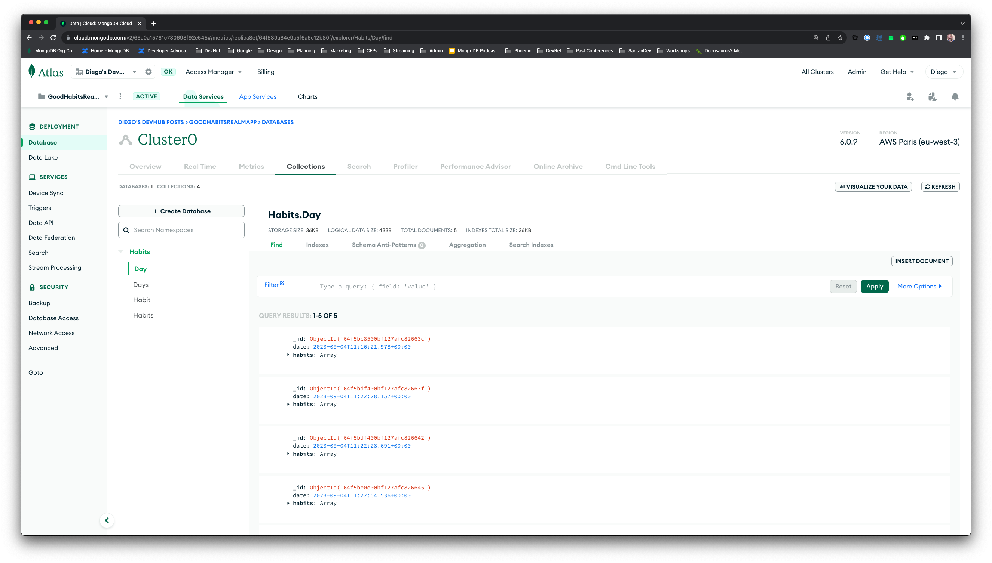Viewport: 992px width, 563px height.
Task: Open the Diego user menu
Action: pos(943,72)
